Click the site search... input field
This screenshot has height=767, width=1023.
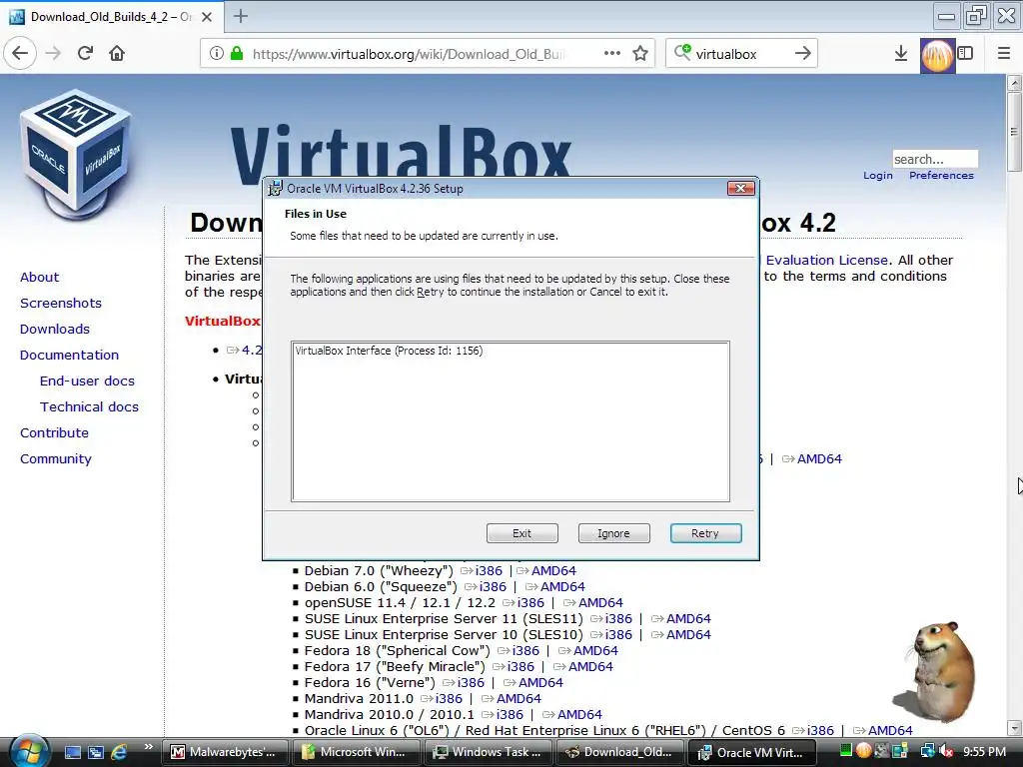coord(935,159)
